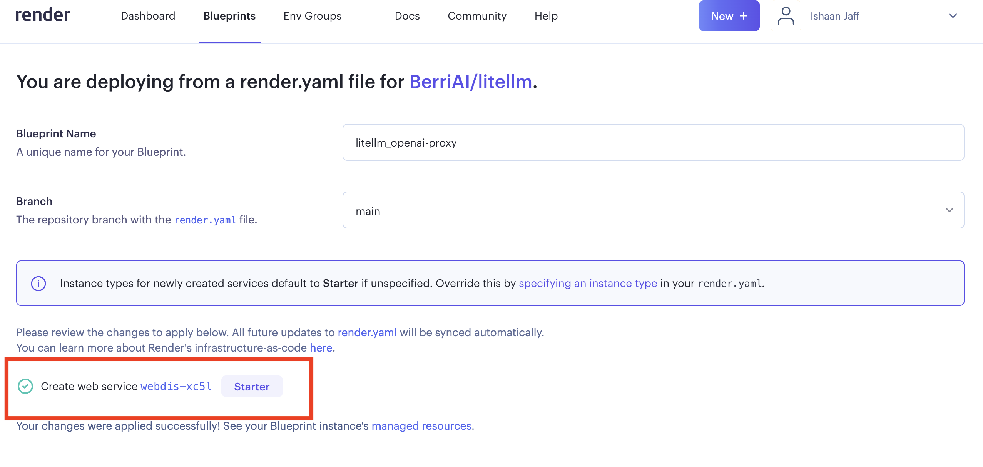
Task: Focus the Blueprint Name input field
Action: click(653, 142)
